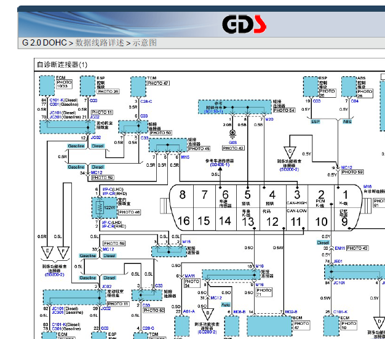Click pin 14 of the diagnostic connector
385x339 pixels.
click(225, 221)
